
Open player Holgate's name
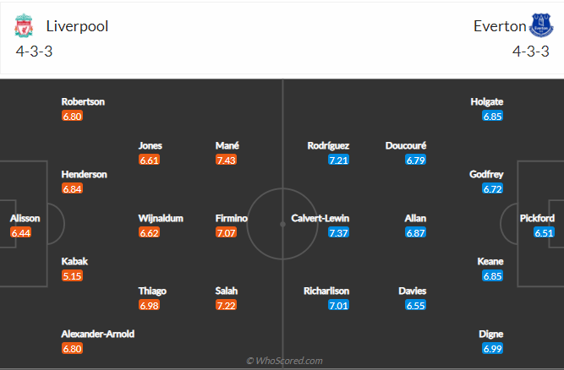(x=486, y=102)
